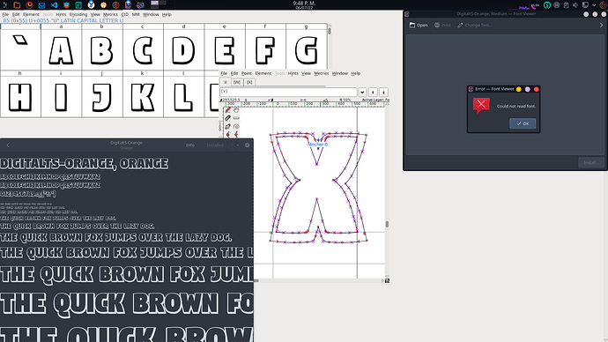Open CID menu in font overview window

pos(125,14)
